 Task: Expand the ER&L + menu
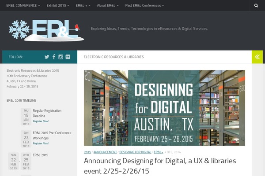coord(83,5)
